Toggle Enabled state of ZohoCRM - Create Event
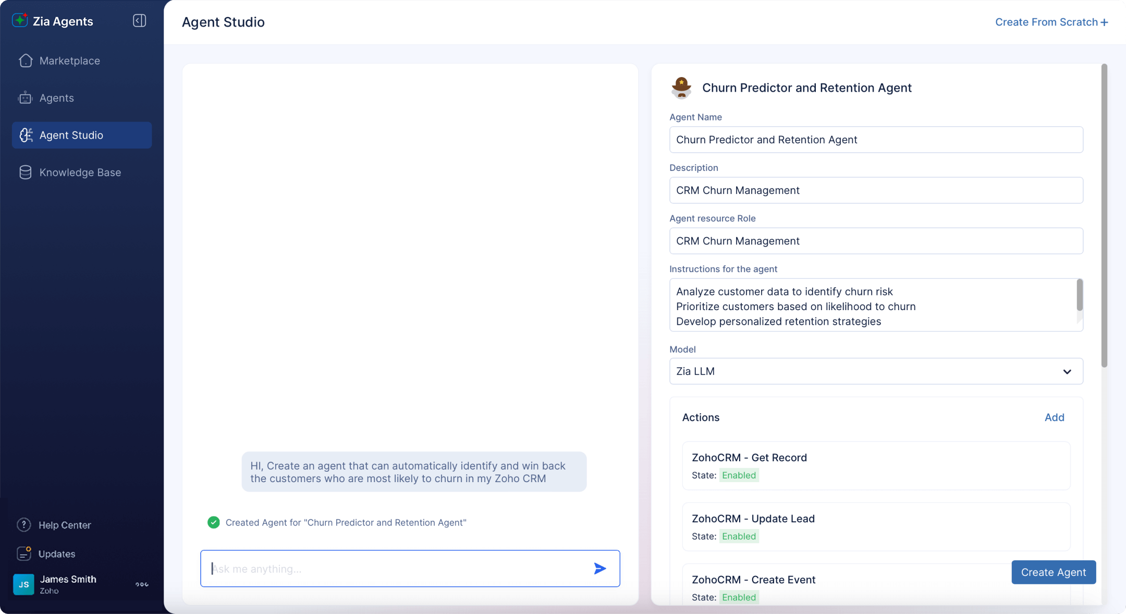Viewport: 1126px width, 614px height. point(739,597)
